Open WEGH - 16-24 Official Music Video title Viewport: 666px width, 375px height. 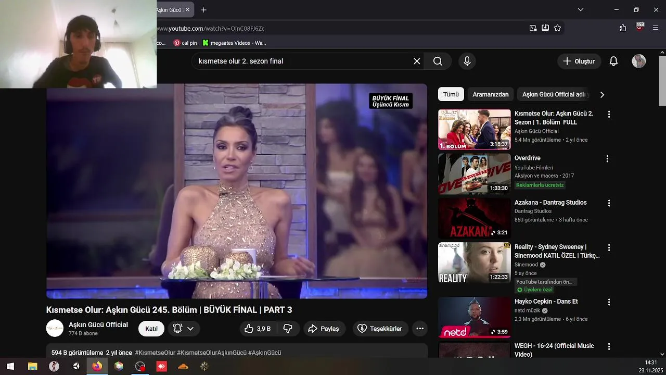(x=554, y=350)
